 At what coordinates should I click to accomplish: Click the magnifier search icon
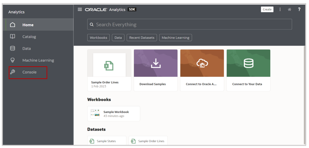(x=91, y=24)
